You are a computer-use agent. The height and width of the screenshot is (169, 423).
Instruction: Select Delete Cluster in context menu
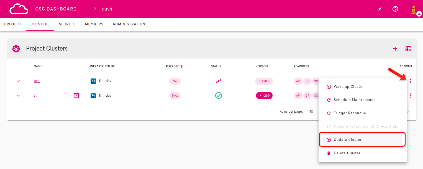347,153
